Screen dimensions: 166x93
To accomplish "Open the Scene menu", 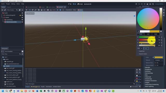I will [x=3, y=4].
